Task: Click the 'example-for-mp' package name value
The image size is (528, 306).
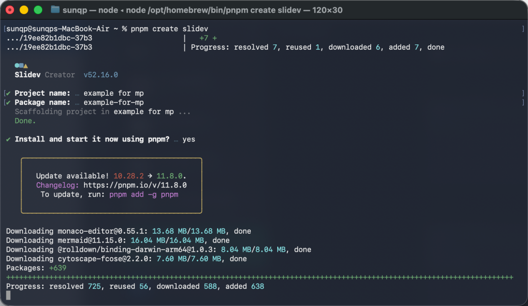Action: 113,102
